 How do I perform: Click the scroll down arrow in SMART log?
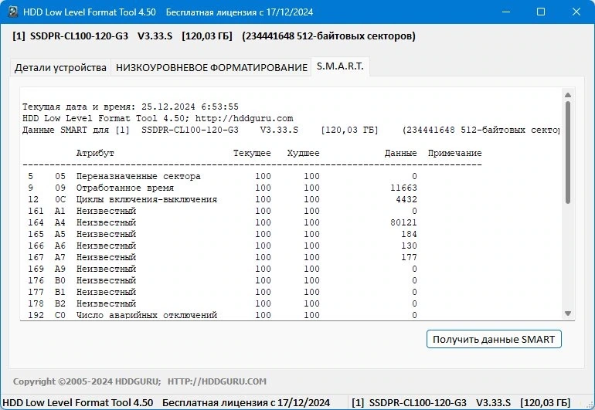pos(568,313)
